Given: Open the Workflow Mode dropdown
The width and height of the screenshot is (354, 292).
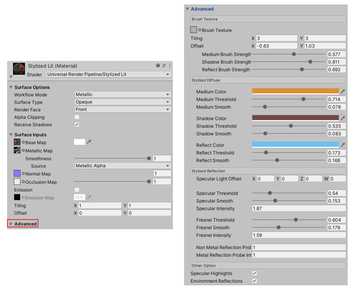Looking at the screenshot, I should pyautogui.click(x=123, y=94).
